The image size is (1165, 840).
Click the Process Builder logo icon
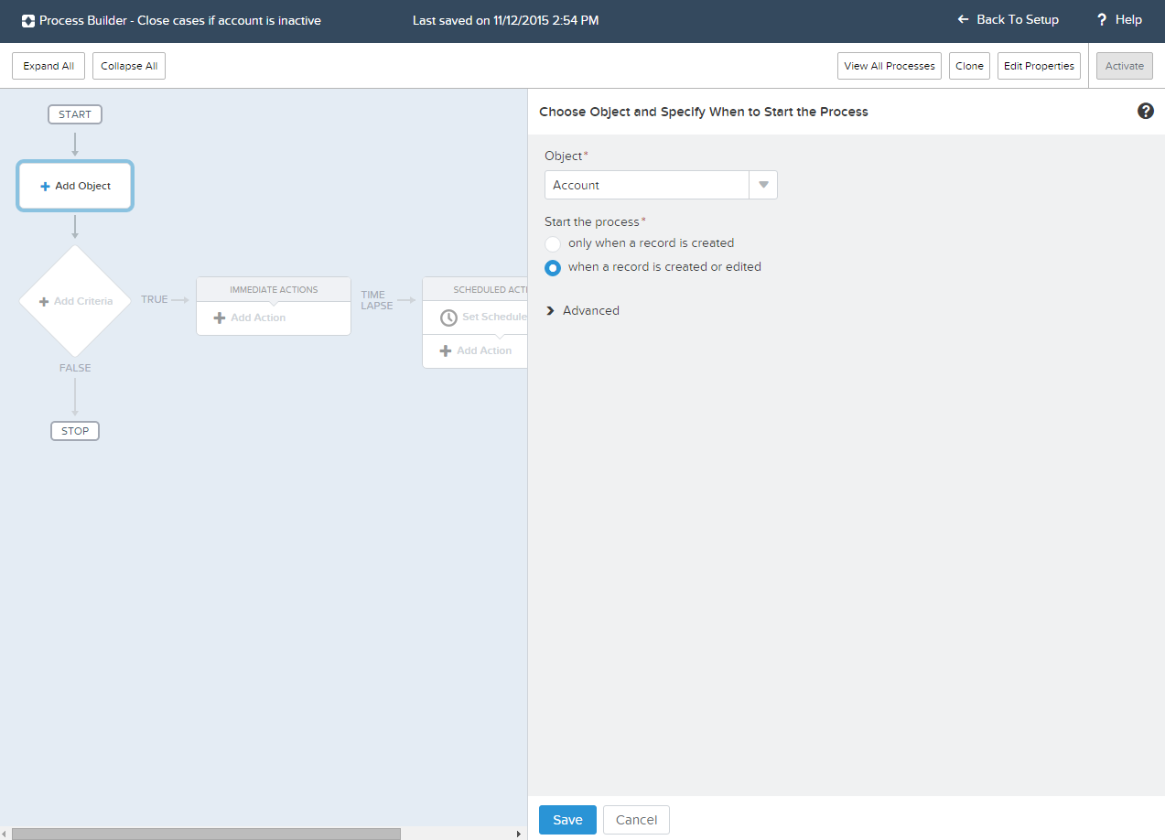(x=28, y=20)
